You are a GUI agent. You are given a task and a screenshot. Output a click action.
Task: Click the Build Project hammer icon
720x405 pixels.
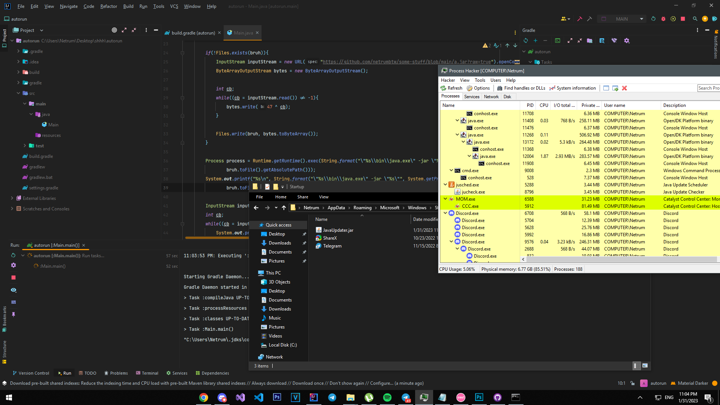pyautogui.click(x=579, y=19)
